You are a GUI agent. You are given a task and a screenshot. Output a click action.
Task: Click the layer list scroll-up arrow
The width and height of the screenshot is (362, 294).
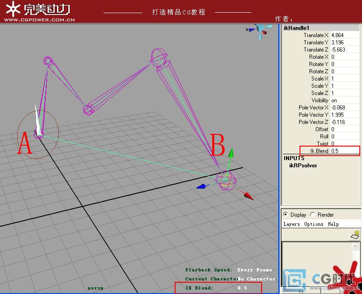355,247
